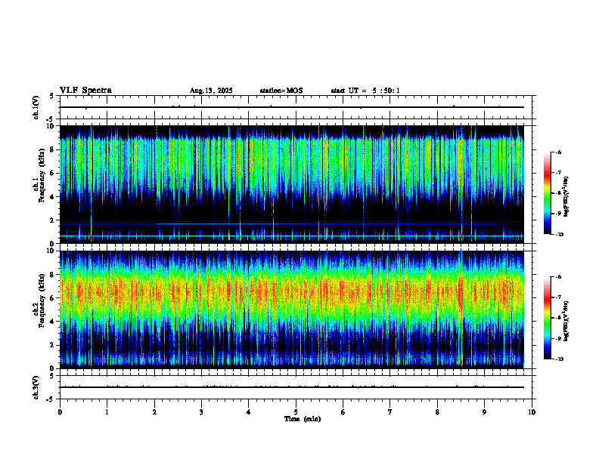599x462 pixels.
Task: Click time axis tick label "5"
Action: tap(296, 412)
